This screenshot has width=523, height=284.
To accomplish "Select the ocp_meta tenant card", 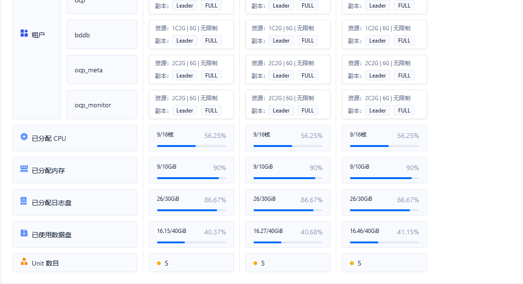I will click(102, 69).
